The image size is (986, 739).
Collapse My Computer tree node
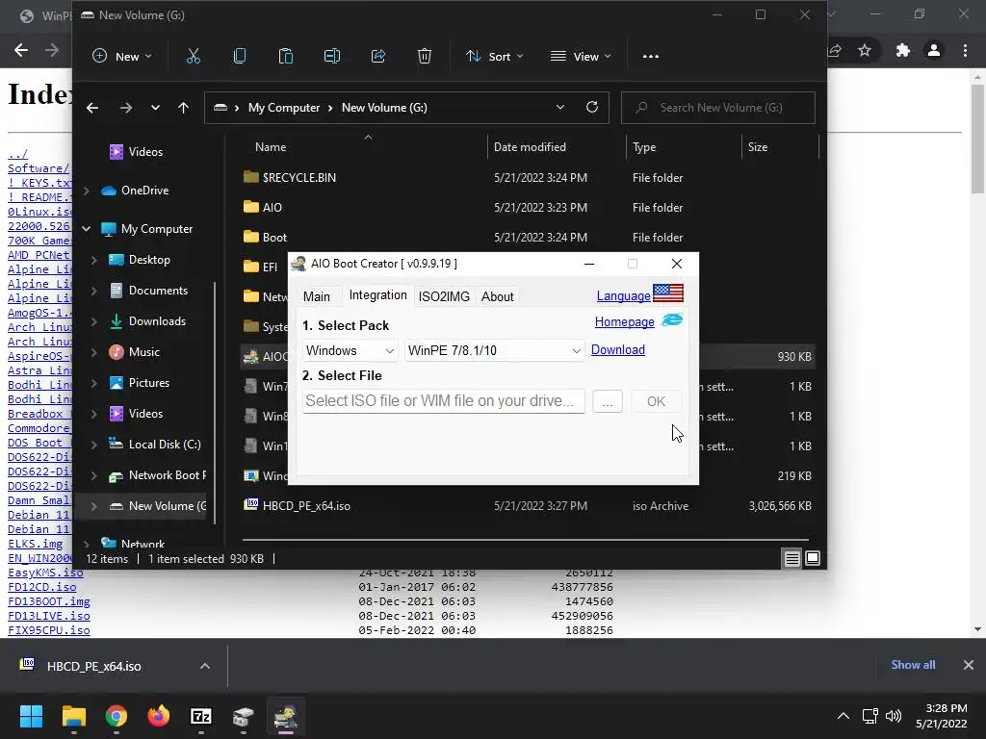pyautogui.click(x=86, y=229)
